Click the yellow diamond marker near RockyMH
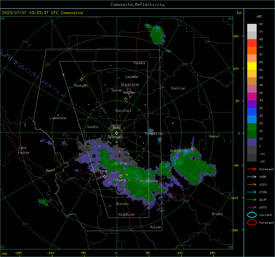This screenshot has height=257, width=275. 82,80
